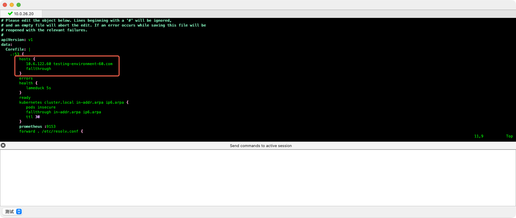
Task: Click the yellow minimize window button
Action: click(12, 5)
